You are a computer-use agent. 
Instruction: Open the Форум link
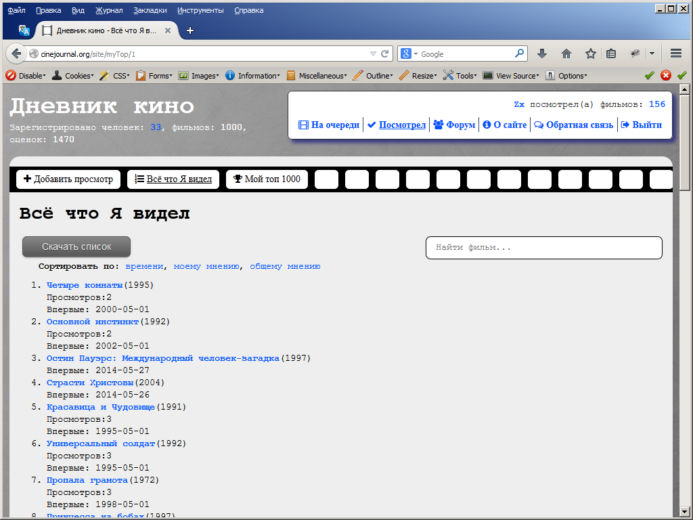tap(454, 125)
